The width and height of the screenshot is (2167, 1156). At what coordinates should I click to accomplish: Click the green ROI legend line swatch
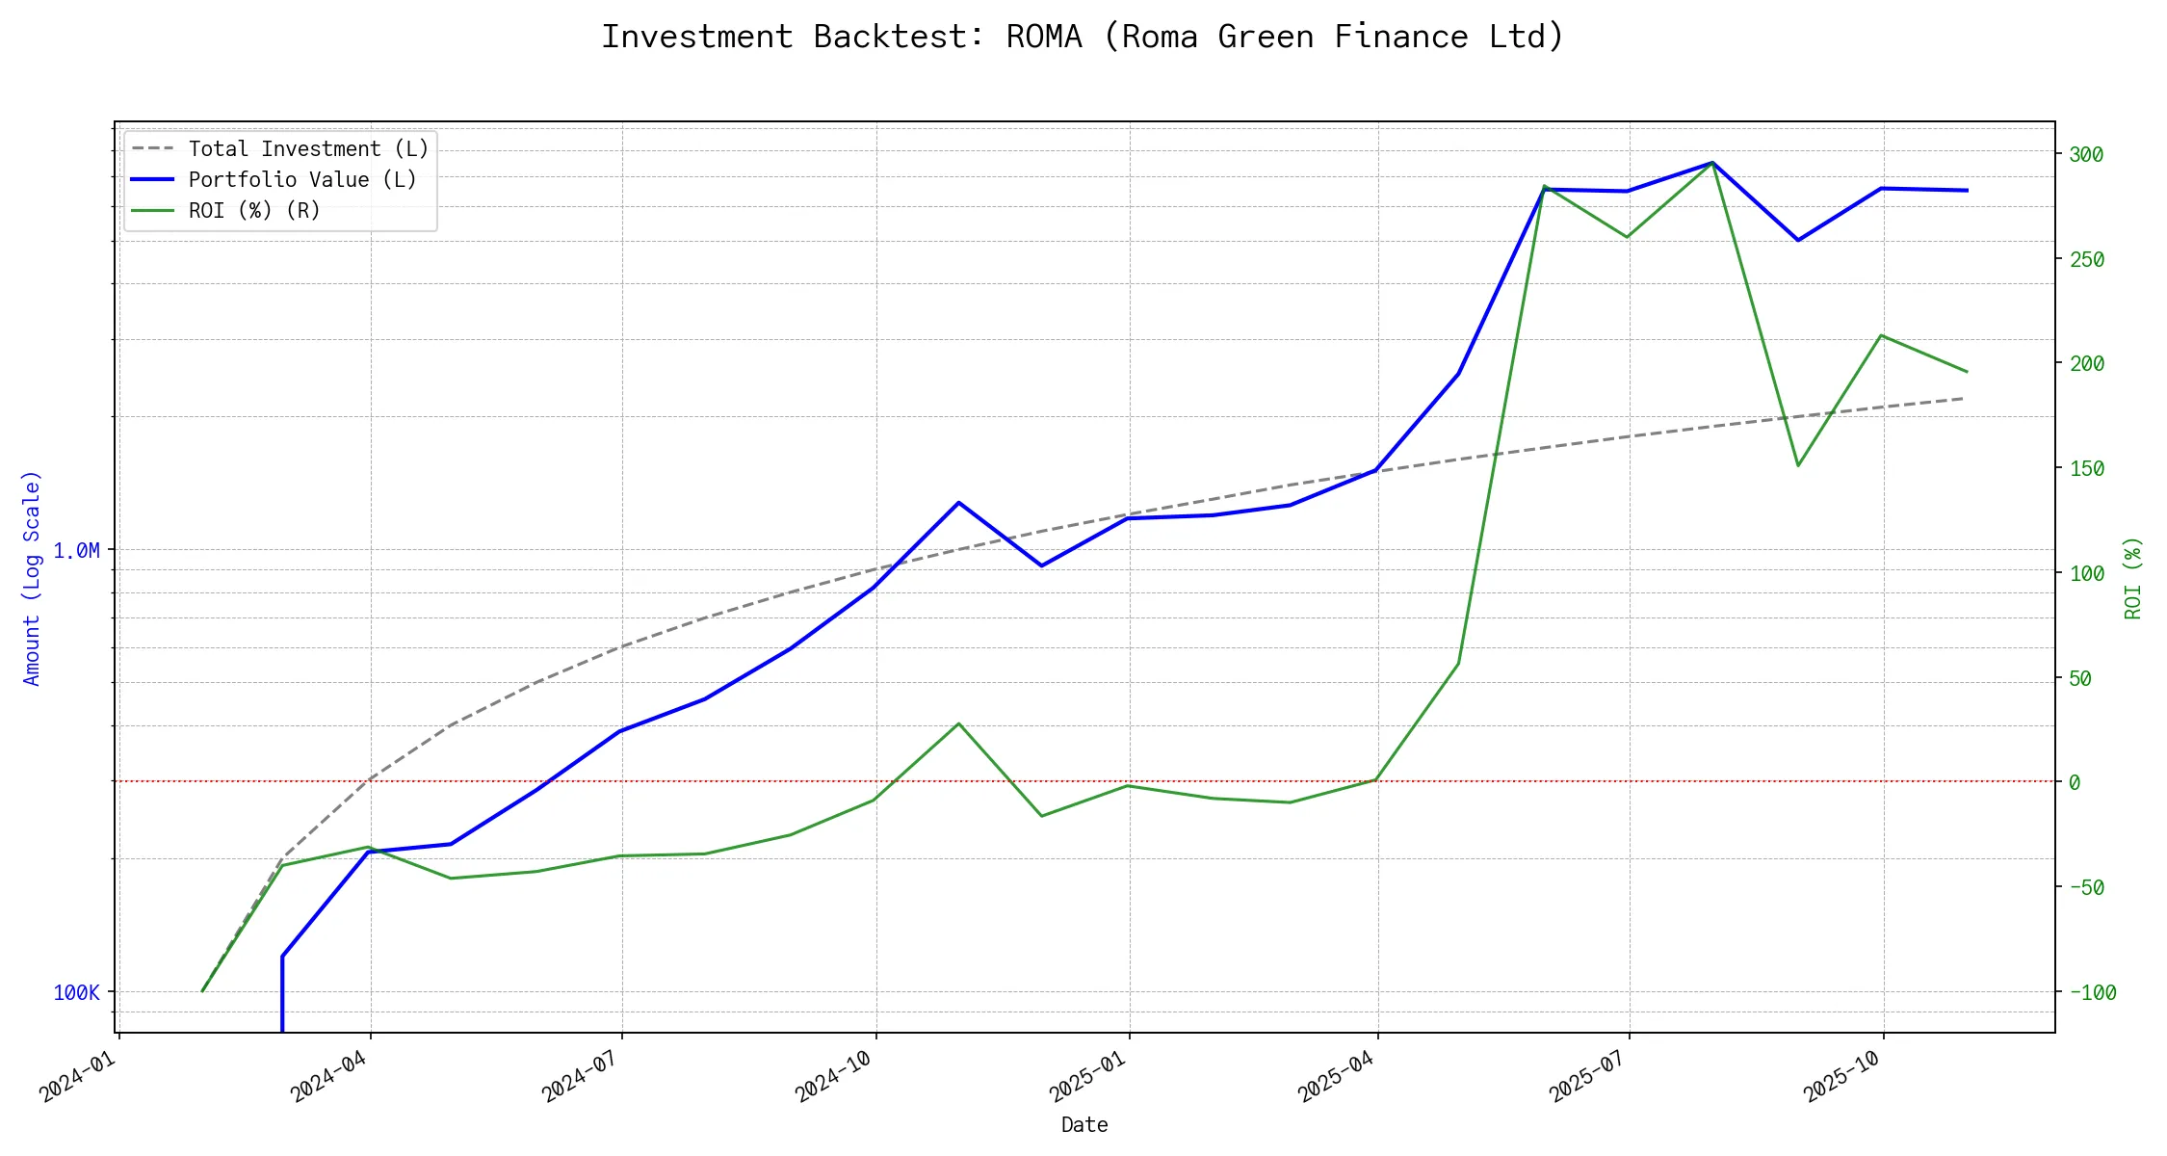point(153,211)
